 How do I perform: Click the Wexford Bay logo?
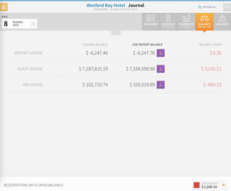click(x=207, y=7)
